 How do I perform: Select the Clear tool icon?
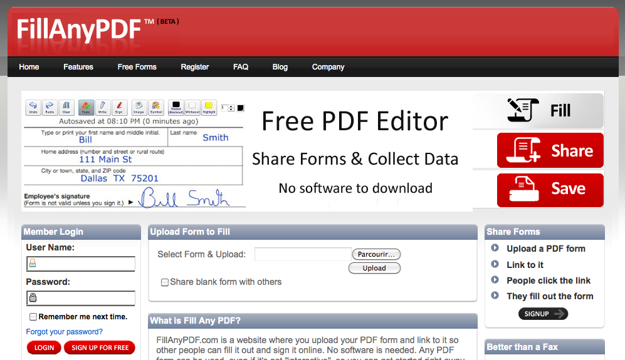(x=66, y=108)
